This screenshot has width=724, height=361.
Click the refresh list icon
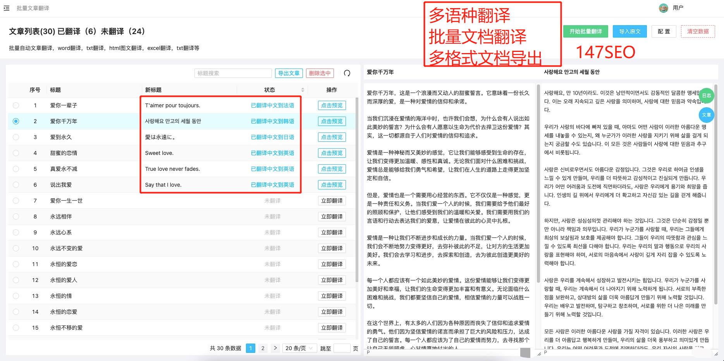point(347,73)
